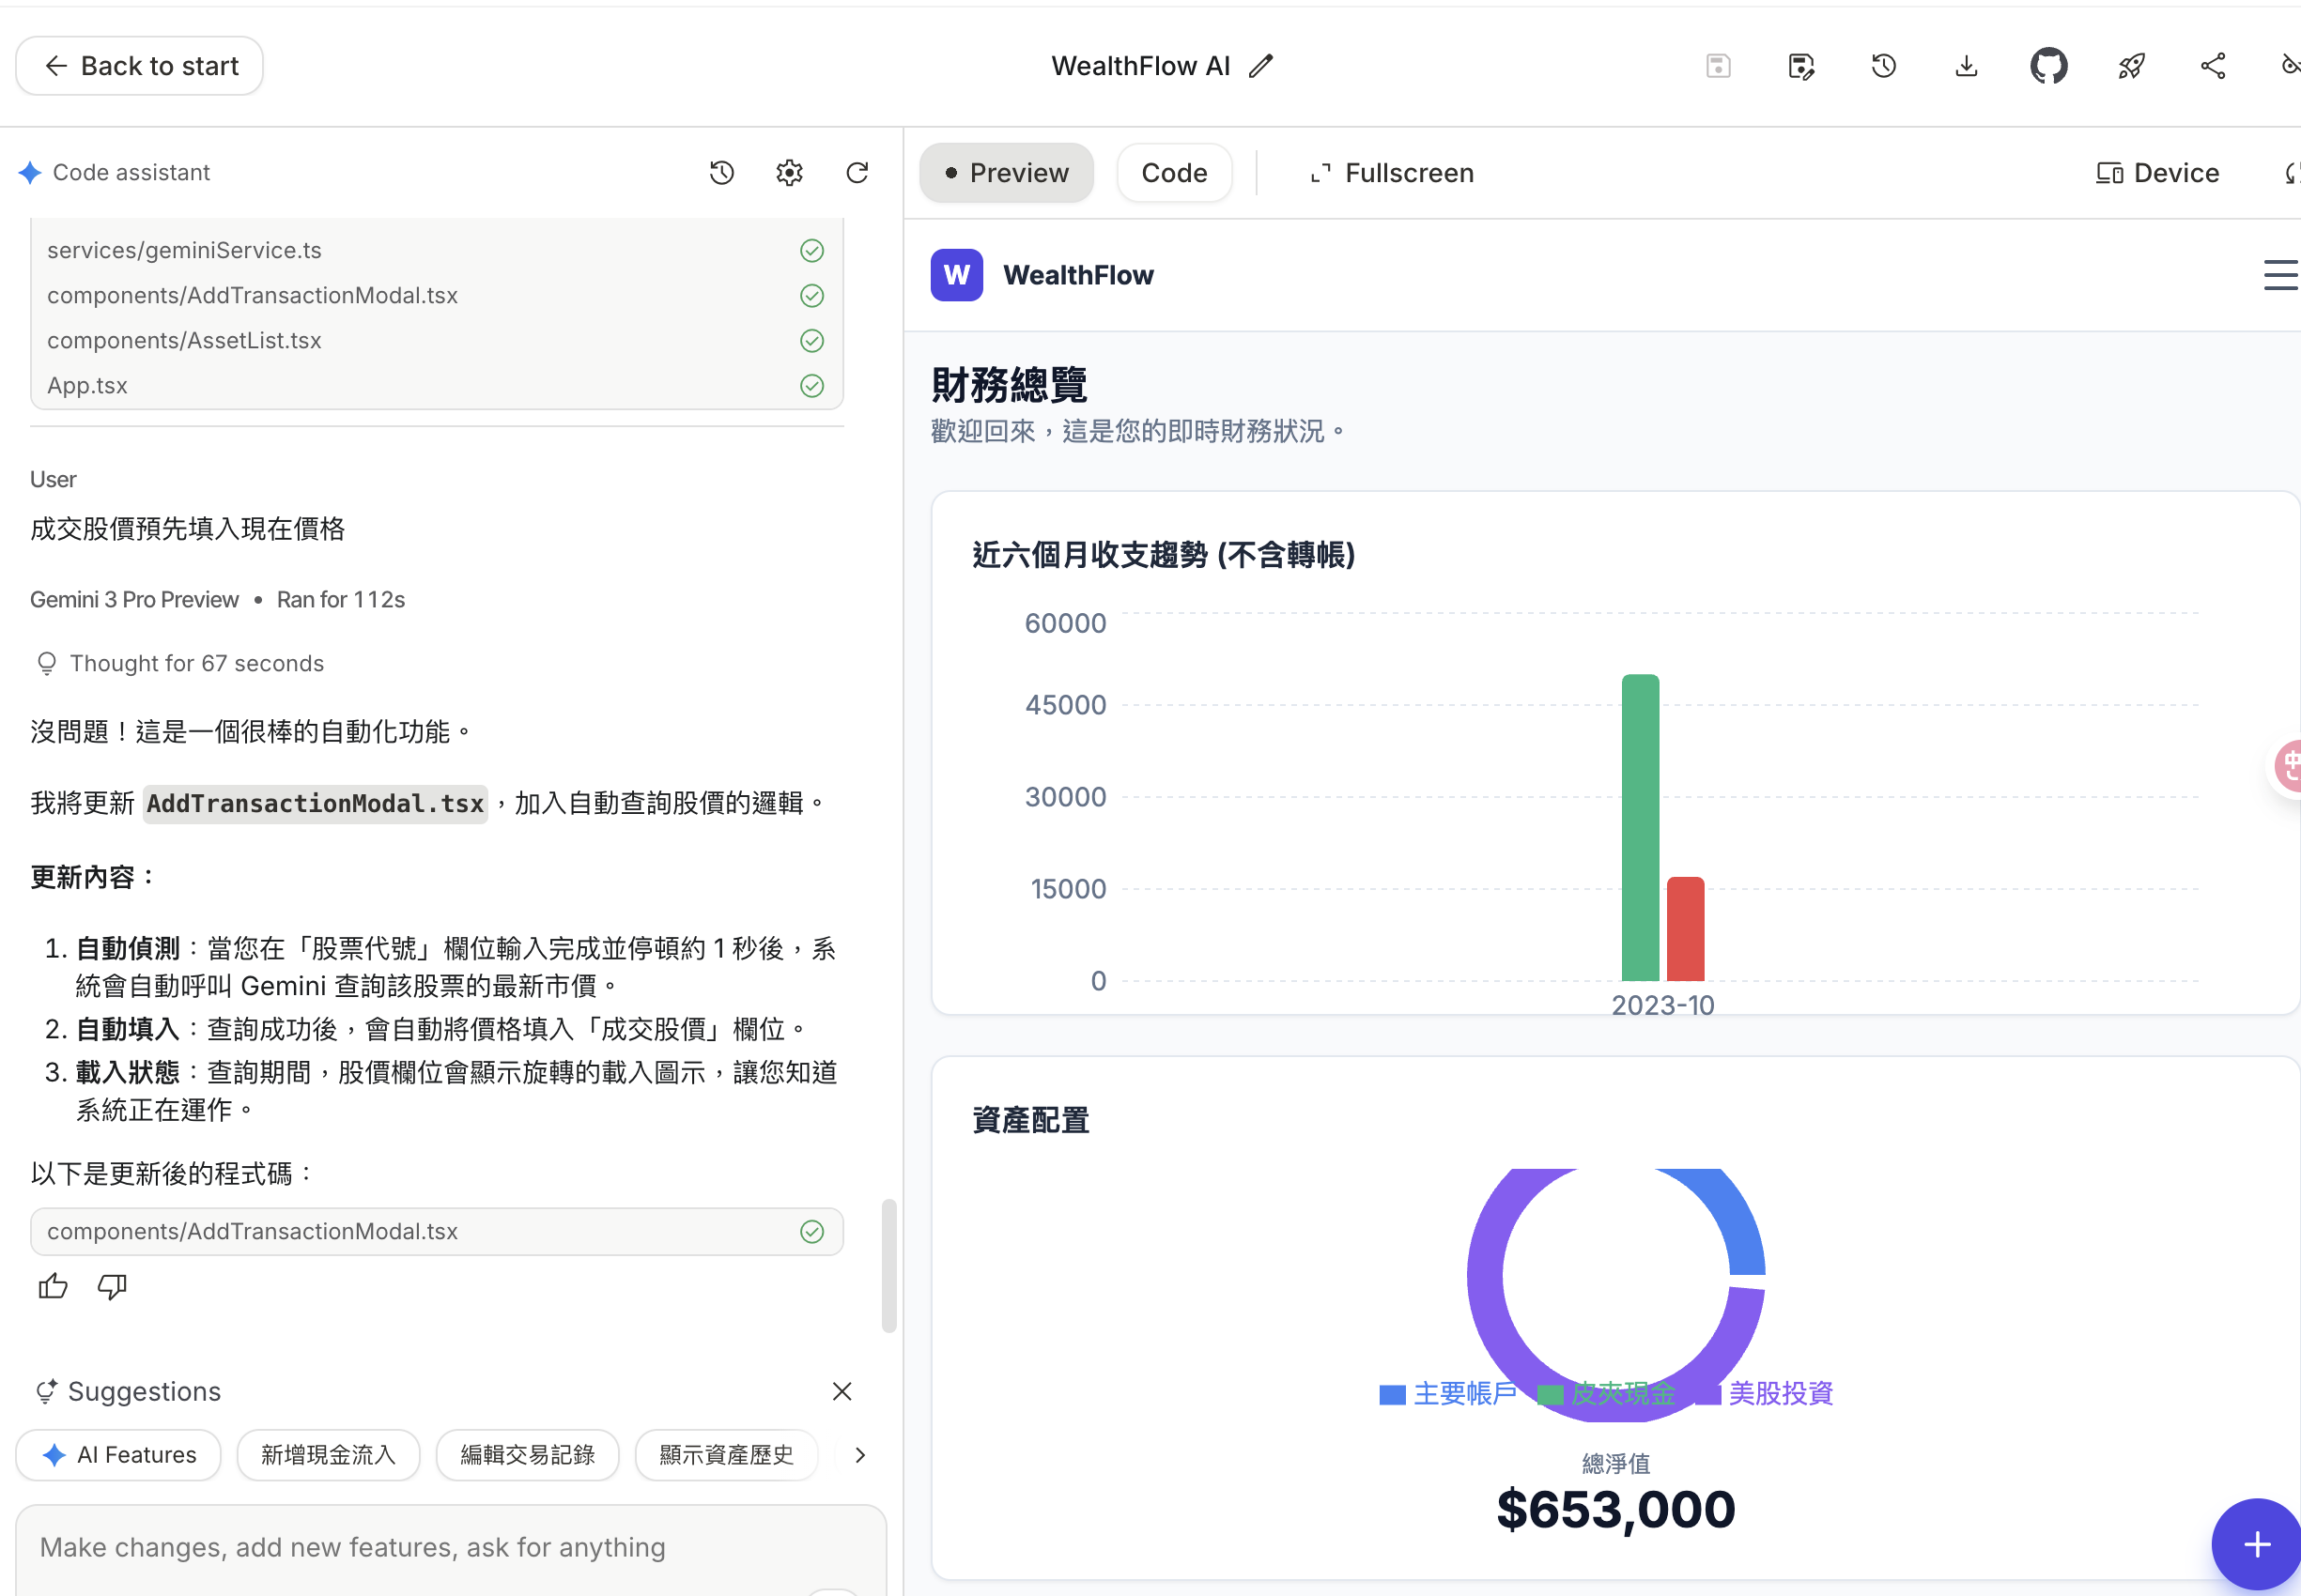Click thumbs down on the response
Viewport: 2301px width, 1596px height.
tap(112, 1286)
